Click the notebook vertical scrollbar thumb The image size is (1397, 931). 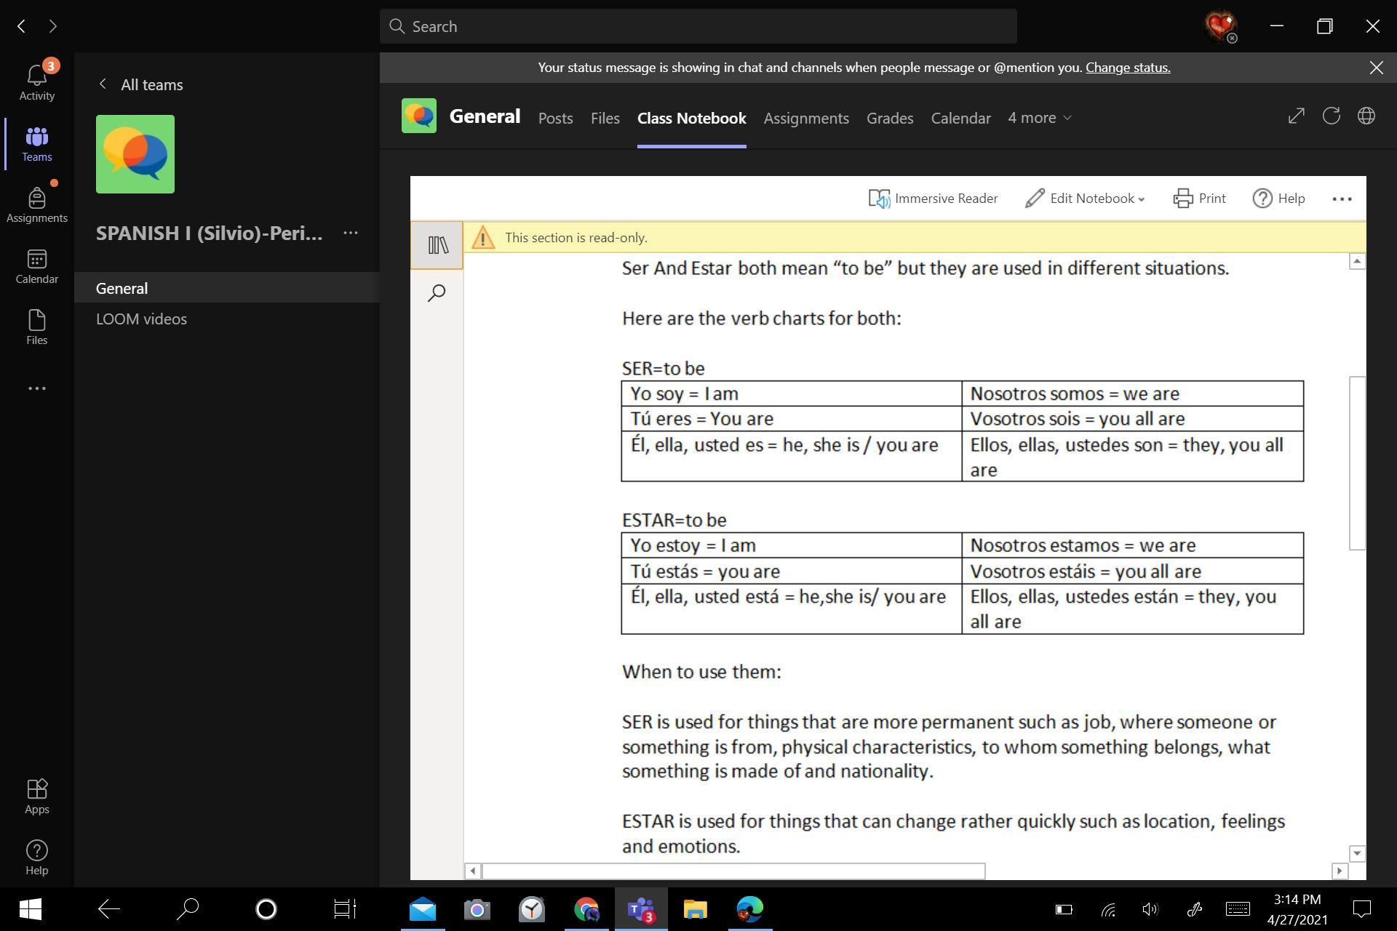(x=1356, y=463)
